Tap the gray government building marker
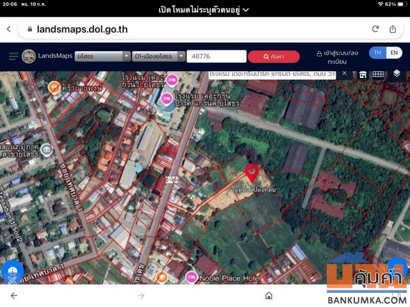This screenshot has width=410, height=307. [x=47, y=150]
